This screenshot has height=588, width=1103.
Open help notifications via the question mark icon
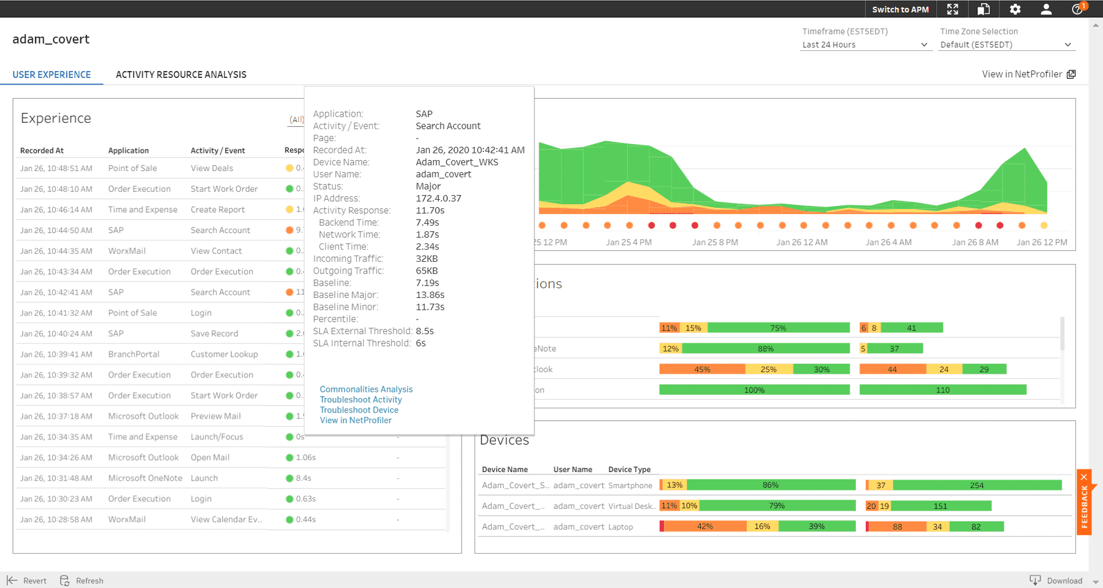click(x=1077, y=10)
